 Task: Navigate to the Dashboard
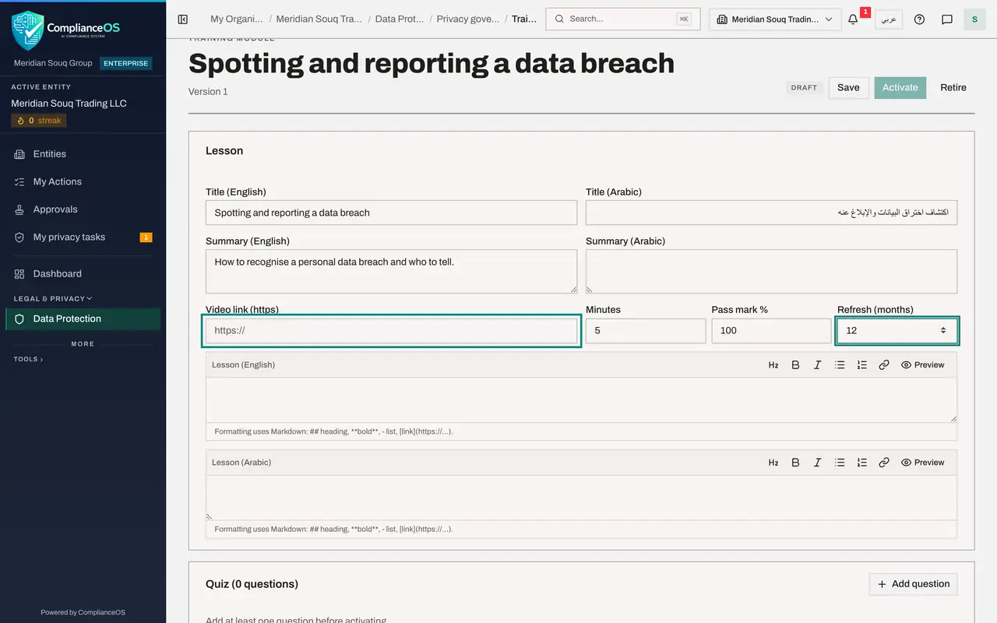83,274
